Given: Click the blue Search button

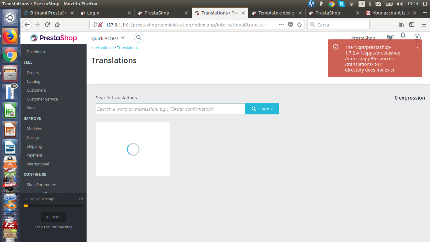Looking at the screenshot, I should pyautogui.click(x=262, y=109).
